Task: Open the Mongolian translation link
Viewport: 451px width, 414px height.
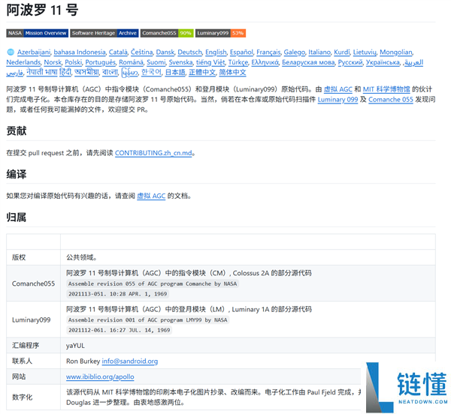Action: tap(396, 52)
